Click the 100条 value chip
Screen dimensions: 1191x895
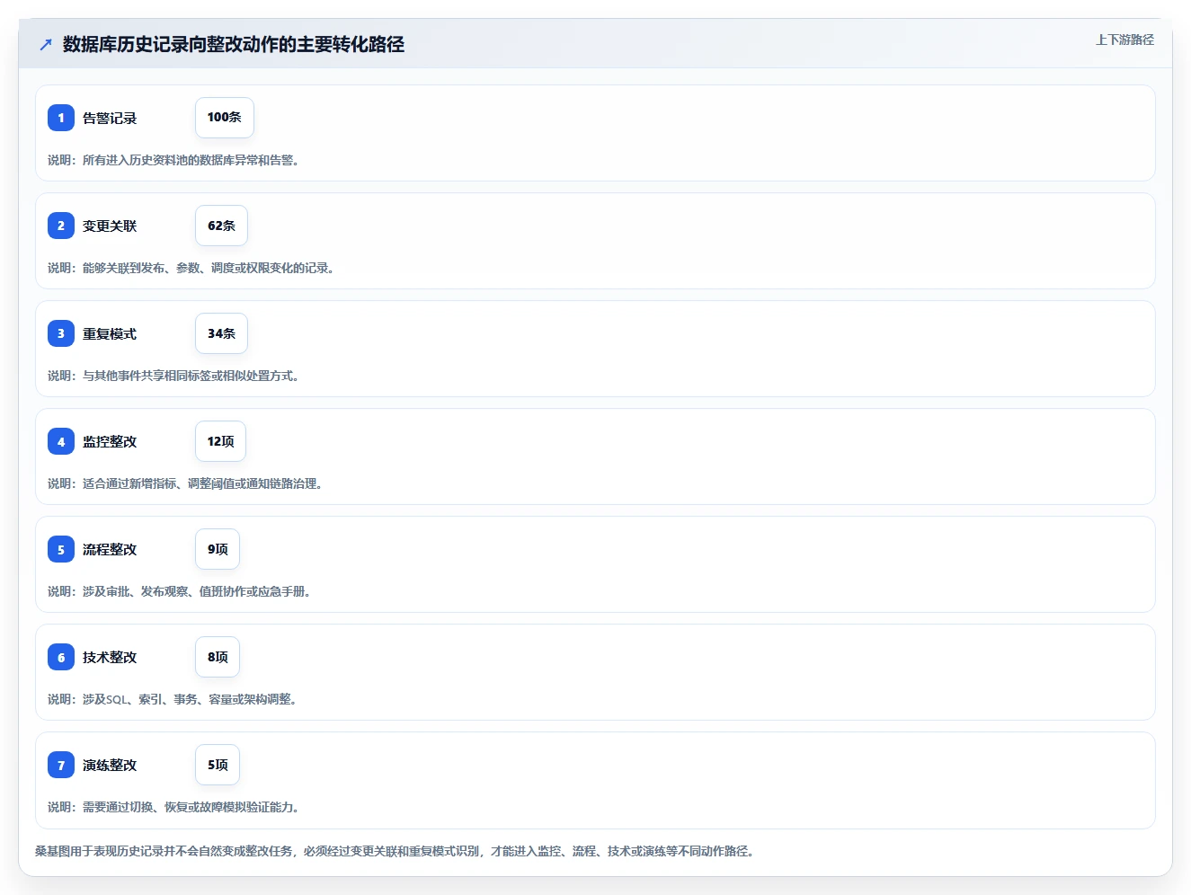(225, 118)
